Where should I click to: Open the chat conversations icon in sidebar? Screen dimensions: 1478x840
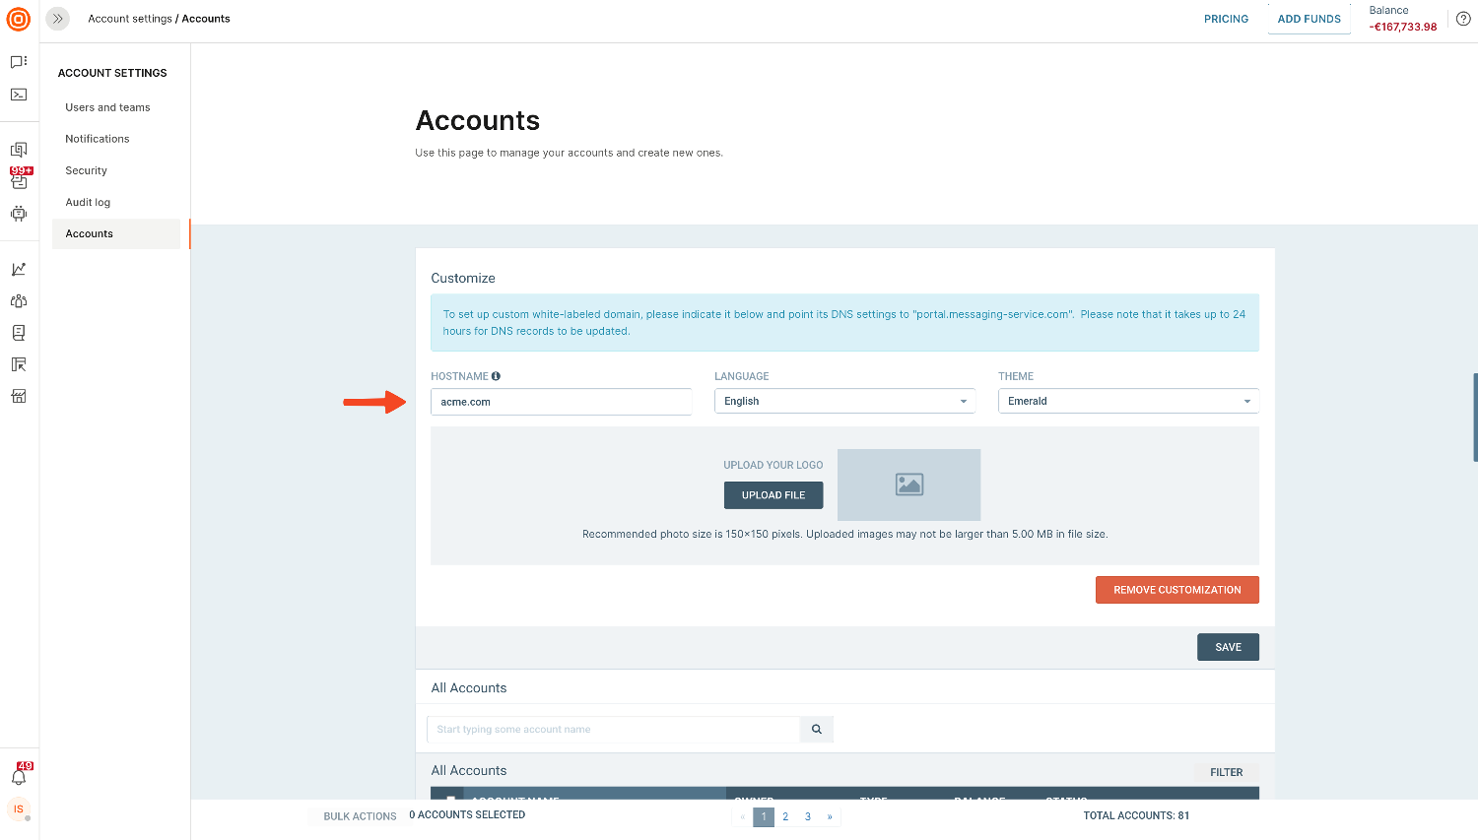tap(19, 62)
